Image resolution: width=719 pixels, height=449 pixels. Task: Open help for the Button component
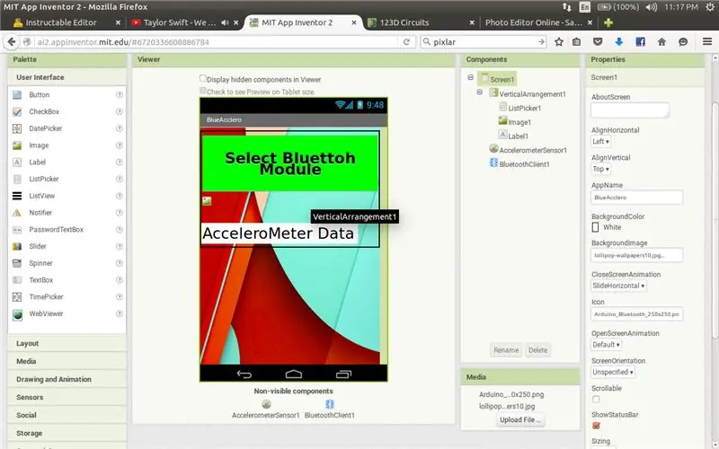(120, 95)
